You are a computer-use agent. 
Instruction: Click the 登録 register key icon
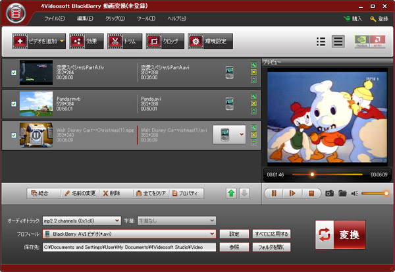click(x=373, y=19)
